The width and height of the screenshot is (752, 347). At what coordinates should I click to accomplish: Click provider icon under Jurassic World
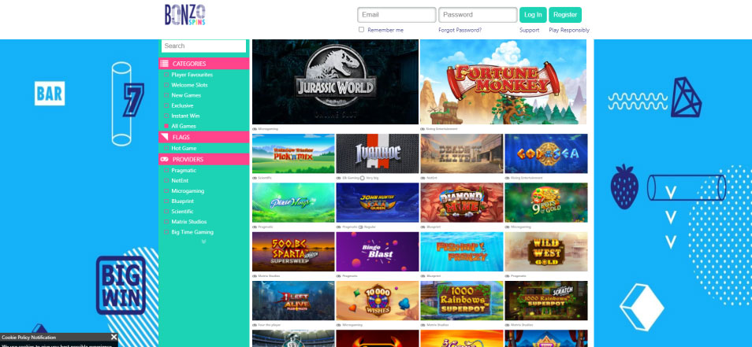255,129
